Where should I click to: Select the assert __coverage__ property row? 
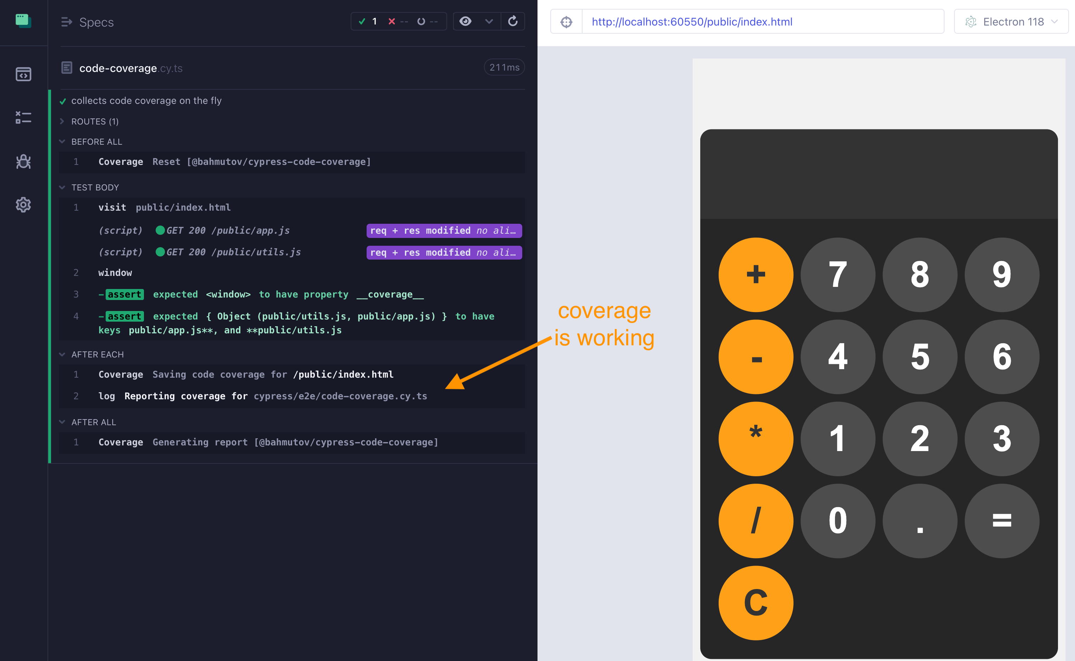292,295
